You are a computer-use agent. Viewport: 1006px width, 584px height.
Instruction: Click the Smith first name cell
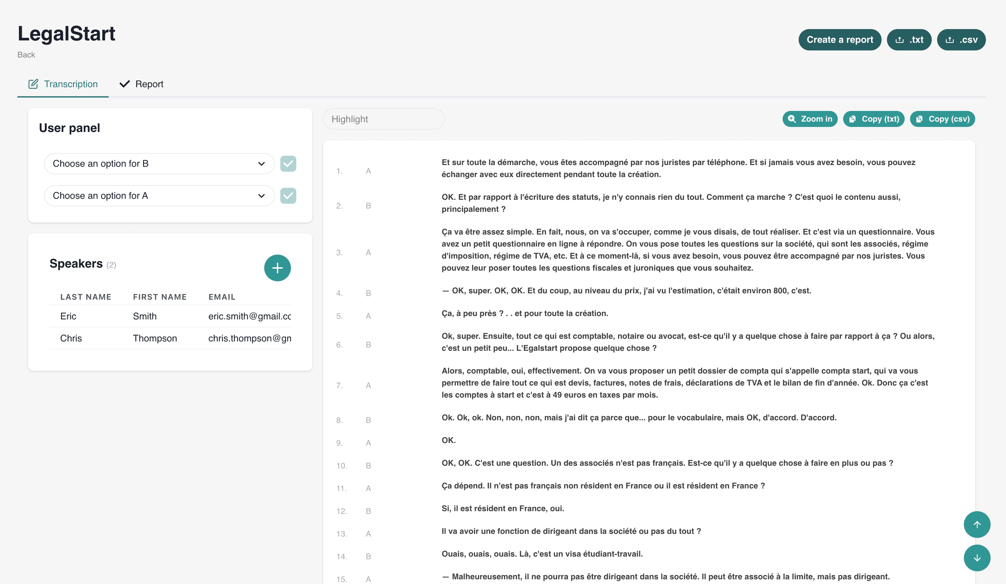144,316
